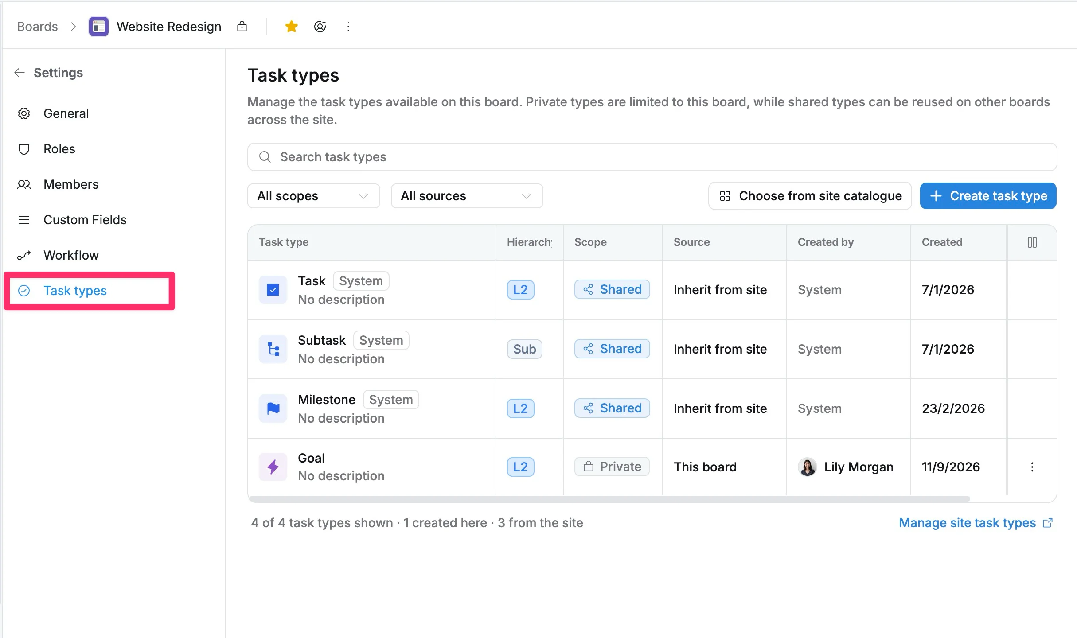Open Members settings

click(x=71, y=184)
